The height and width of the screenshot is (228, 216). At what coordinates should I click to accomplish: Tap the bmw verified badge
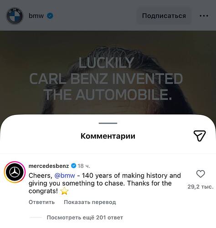(50, 16)
